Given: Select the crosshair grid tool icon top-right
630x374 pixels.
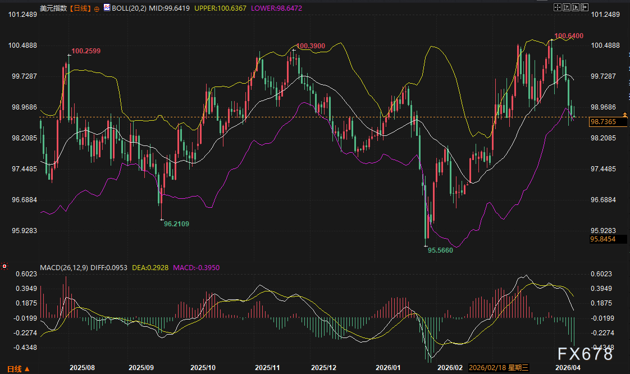Looking at the screenshot, I should click(x=558, y=7).
